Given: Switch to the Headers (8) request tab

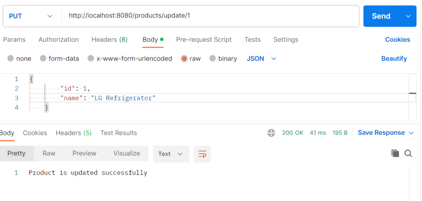Looking at the screenshot, I should [x=109, y=40].
